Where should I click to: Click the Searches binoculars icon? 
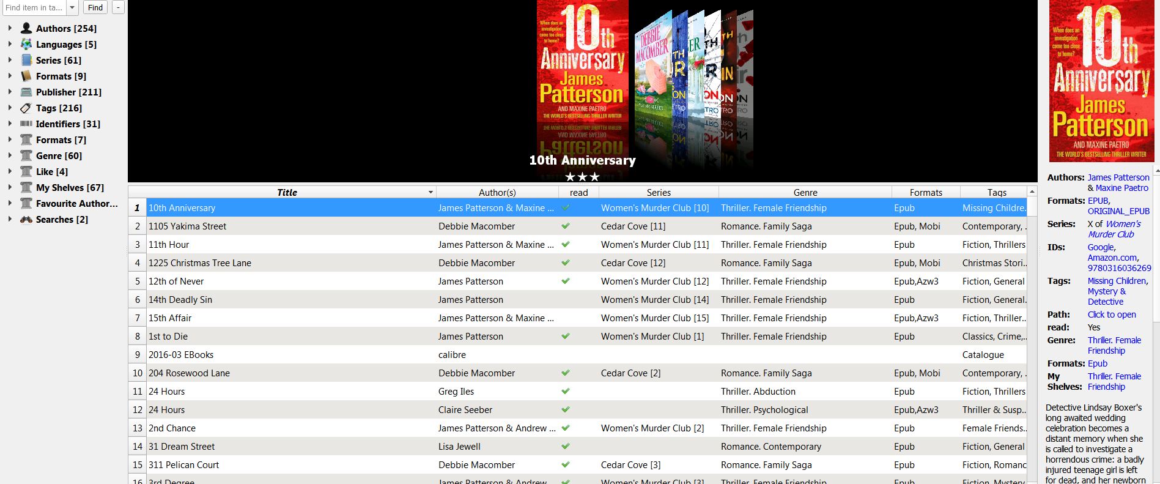point(26,219)
